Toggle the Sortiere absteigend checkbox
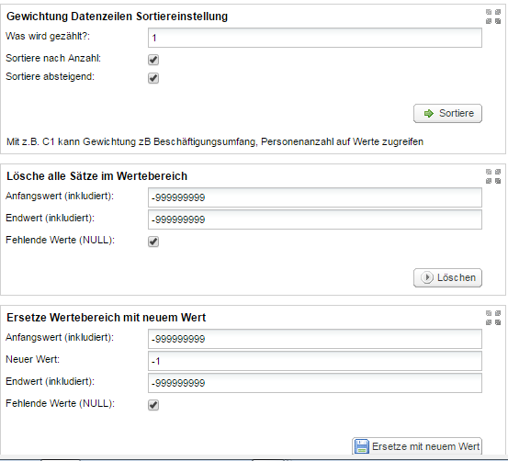 pyautogui.click(x=153, y=78)
